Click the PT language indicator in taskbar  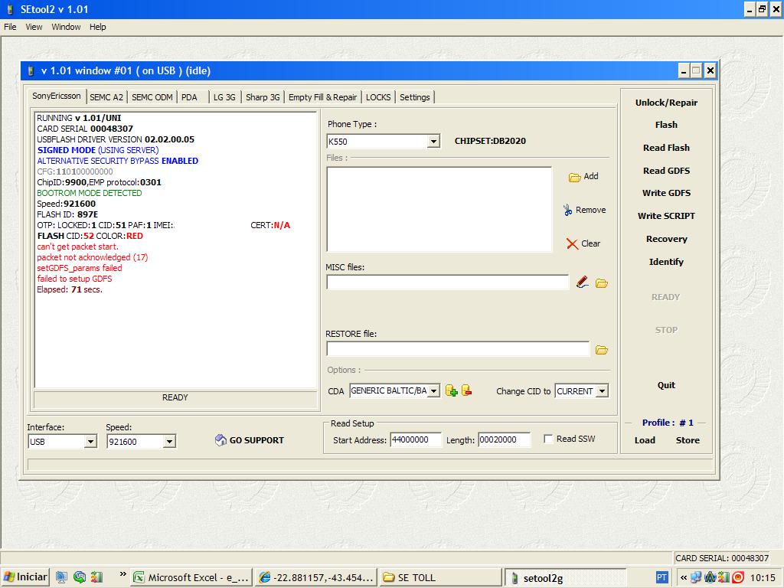point(661,577)
